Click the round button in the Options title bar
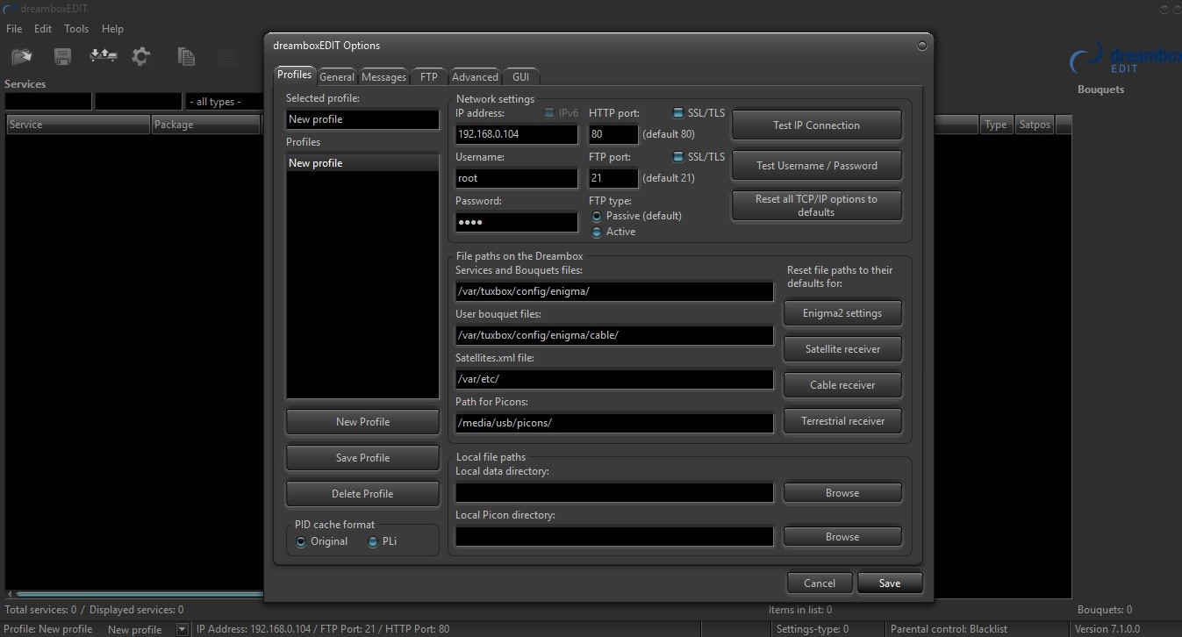 coord(921,45)
